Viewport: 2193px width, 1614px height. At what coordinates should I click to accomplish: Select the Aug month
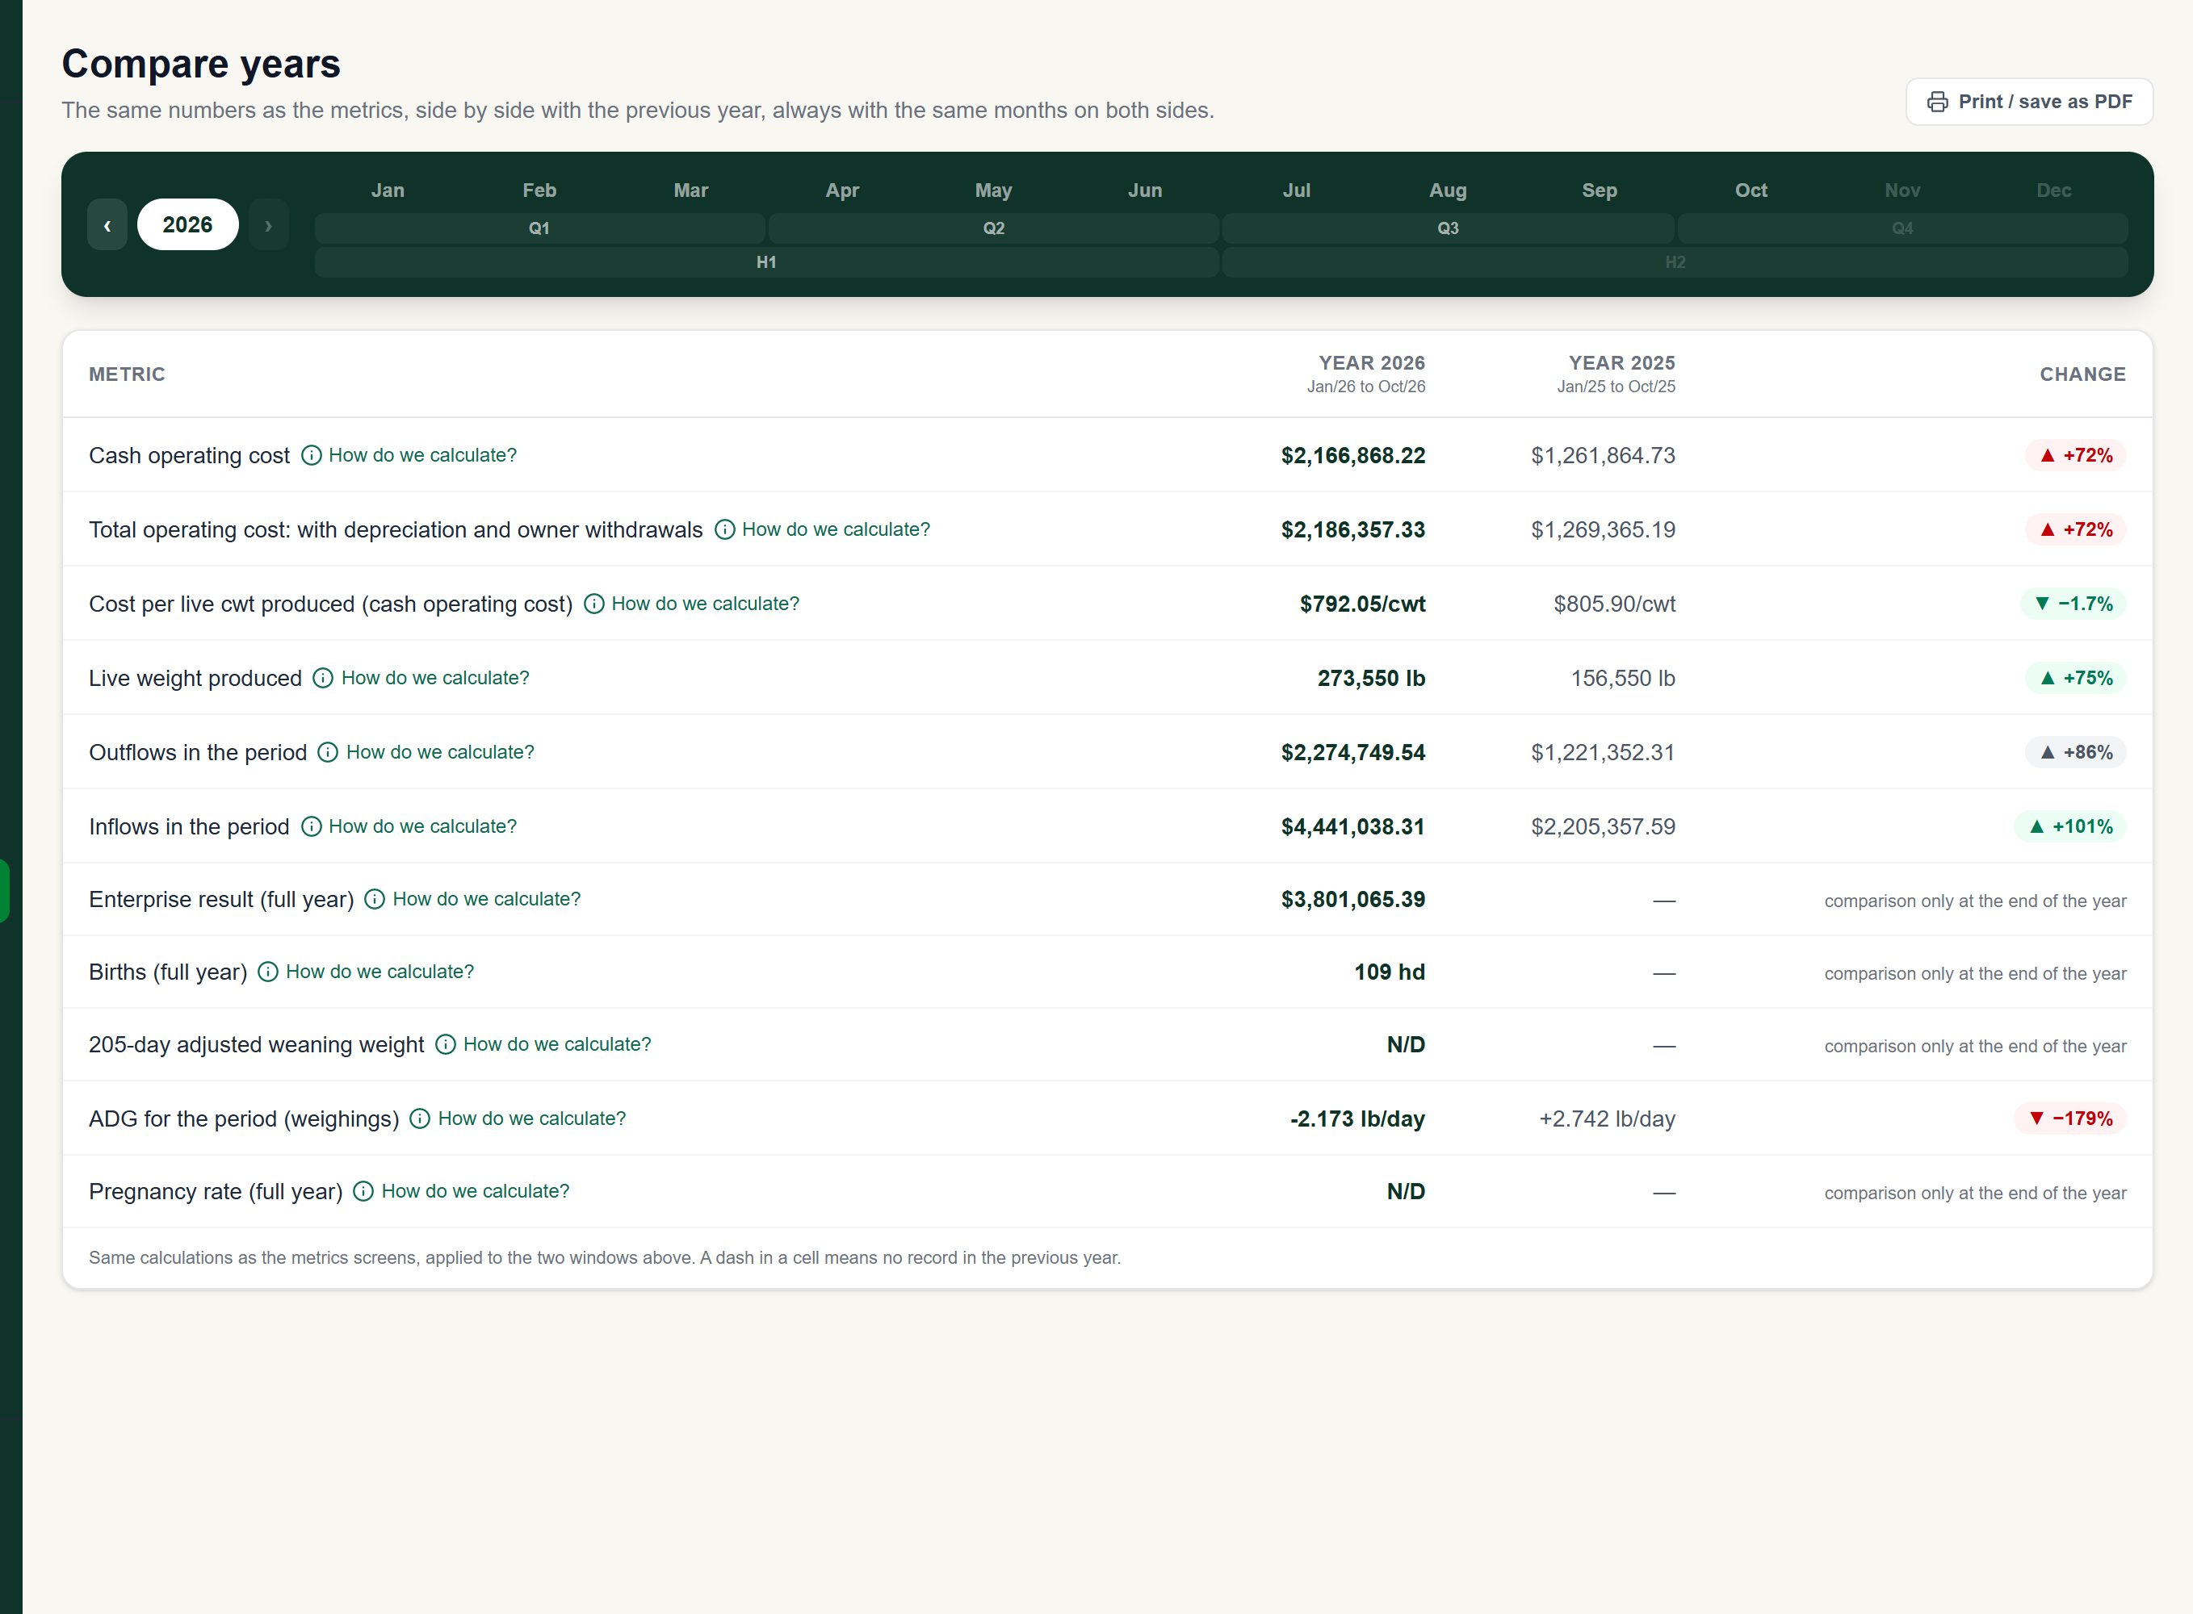point(1449,190)
